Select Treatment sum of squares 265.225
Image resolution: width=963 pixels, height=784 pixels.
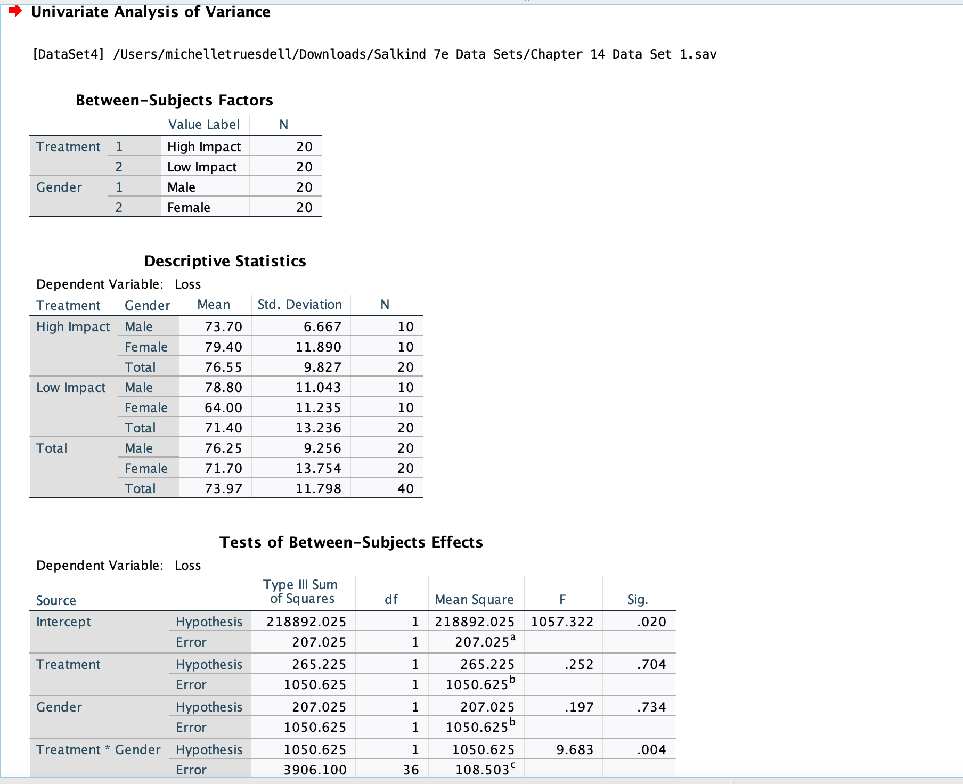click(x=319, y=664)
